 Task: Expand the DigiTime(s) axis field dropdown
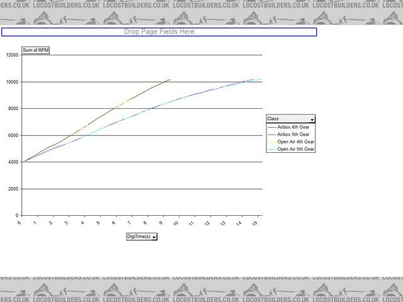[x=154, y=237]
